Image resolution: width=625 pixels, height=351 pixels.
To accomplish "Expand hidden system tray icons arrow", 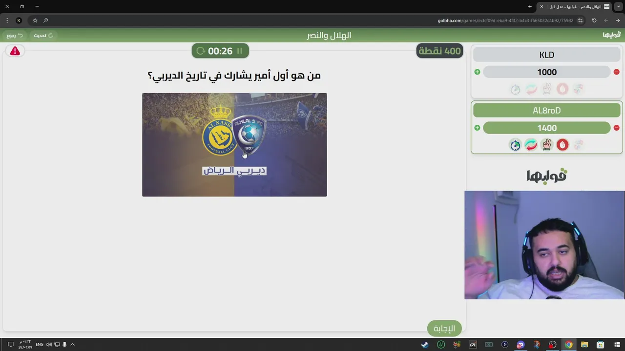I will (x=72, y=345).
